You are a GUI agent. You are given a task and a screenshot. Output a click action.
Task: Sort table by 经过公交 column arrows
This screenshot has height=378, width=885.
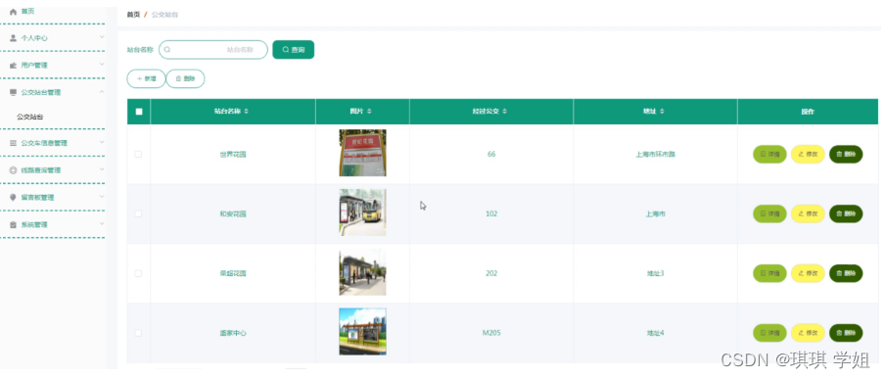pos(504,112)
